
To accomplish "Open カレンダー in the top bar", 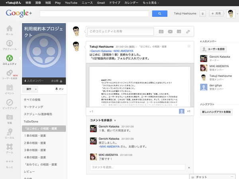I will coord(131,3).
